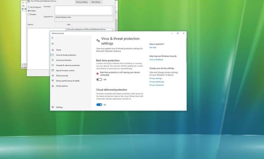Open Firewall & network protection section
The width and height of the screenshot is (264, 159).
[68, 65]
